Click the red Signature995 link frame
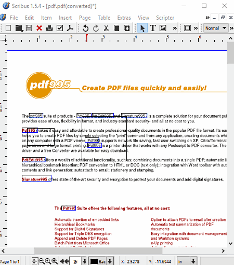 (x=36, y=178)
